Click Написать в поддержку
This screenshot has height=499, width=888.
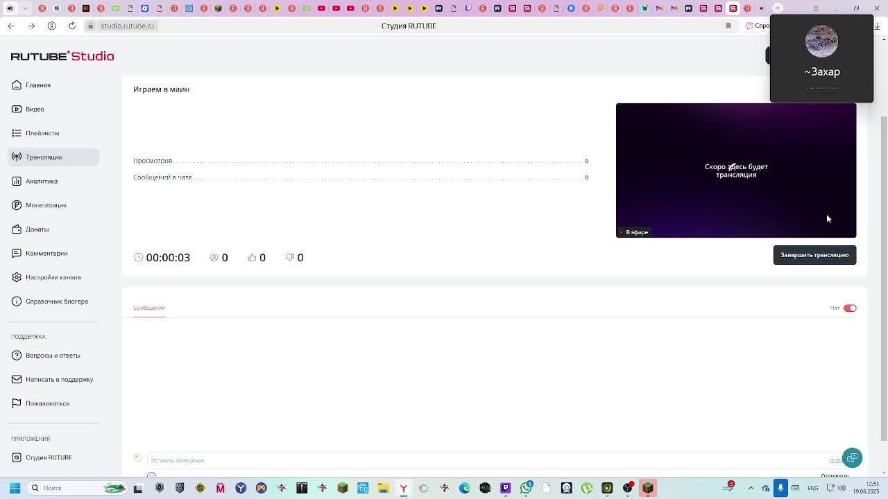click(59, 380)
